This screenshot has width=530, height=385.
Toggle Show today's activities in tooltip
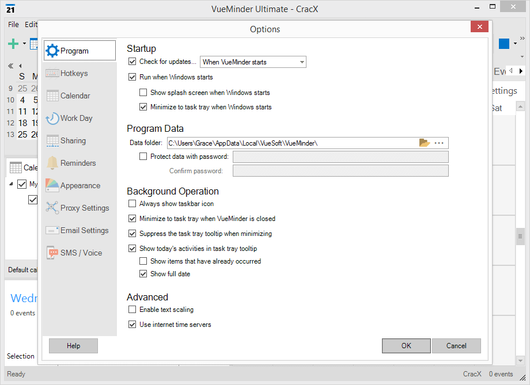coord(132,249)
